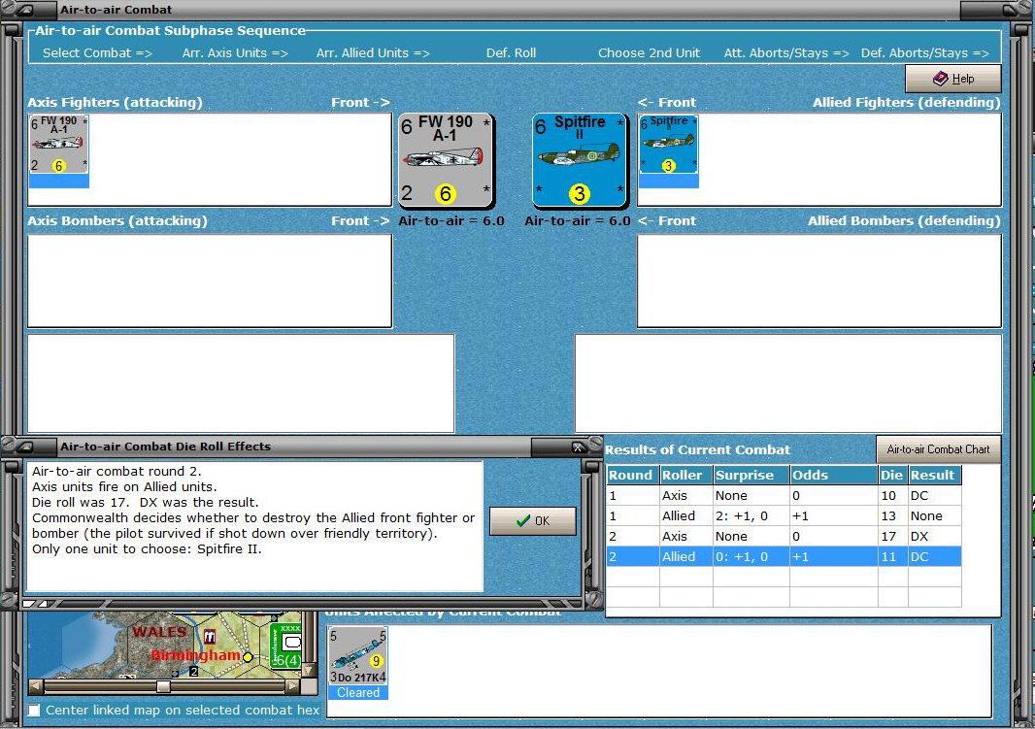The height and width of the screenshot is (729, 1035).
Task: Select round 1 Axis result row
Action: [x=784, y=495]
